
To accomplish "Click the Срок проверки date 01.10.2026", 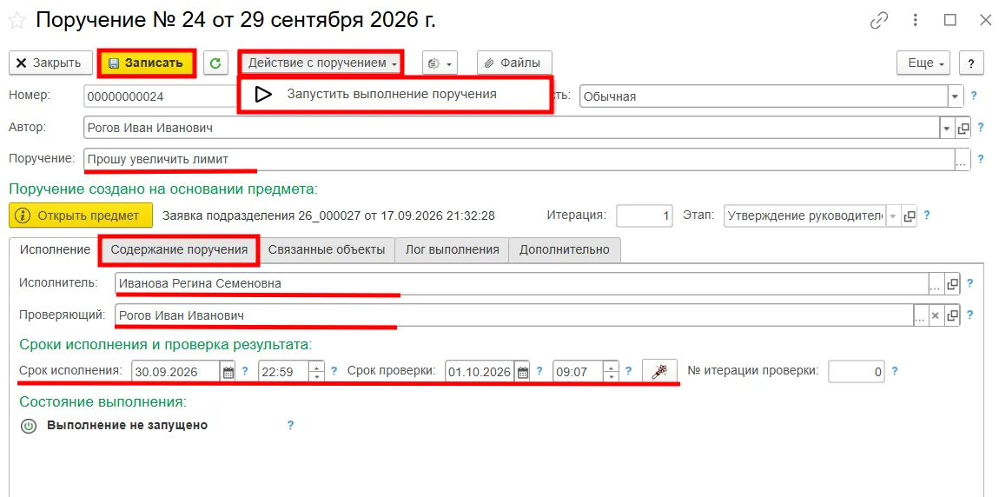I will pos(480,372).
